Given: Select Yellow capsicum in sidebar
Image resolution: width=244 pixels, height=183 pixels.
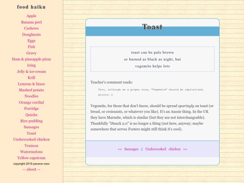Looking at the screenshot, I should tap(32, 158).
